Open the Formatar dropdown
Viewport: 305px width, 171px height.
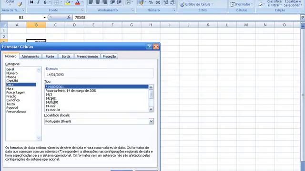tap(242, 4)
